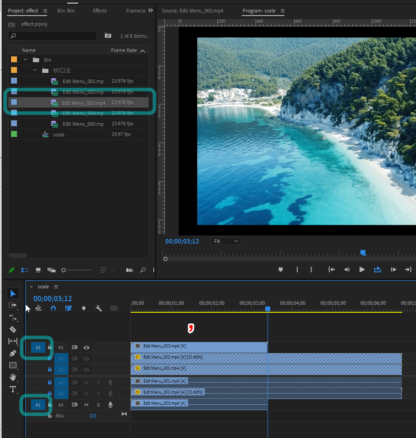Viewport: 416px width, 438px height.
Task: Click the project panel search field
Action: (x=52, y=36)
